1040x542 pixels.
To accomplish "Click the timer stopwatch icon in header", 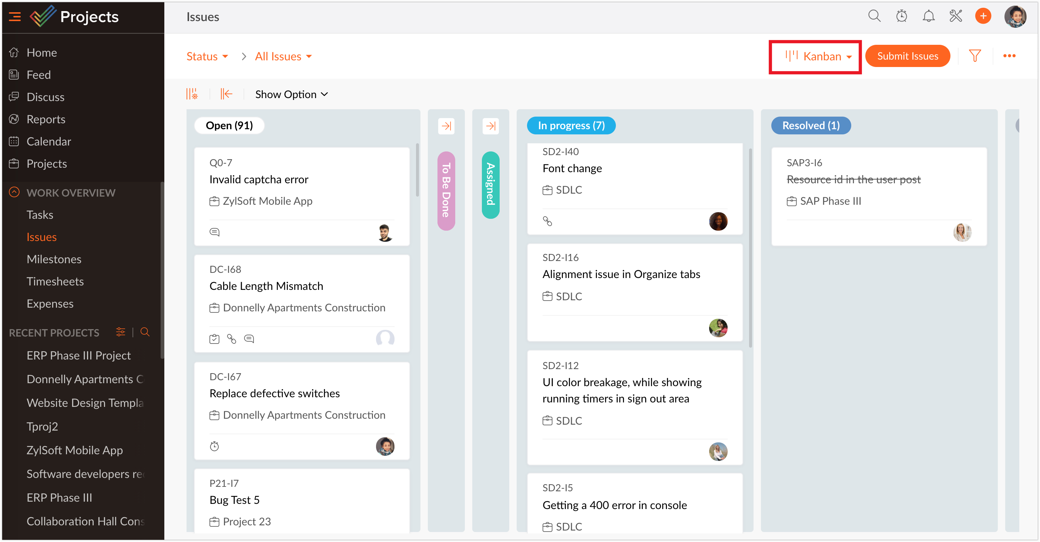I will click(x=901, y=16).
